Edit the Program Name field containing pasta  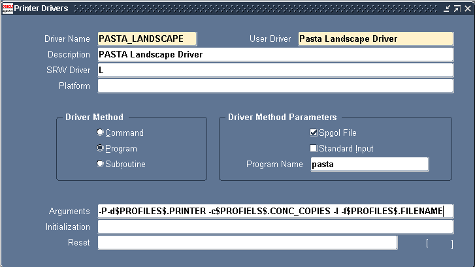[x=369, y=165]
